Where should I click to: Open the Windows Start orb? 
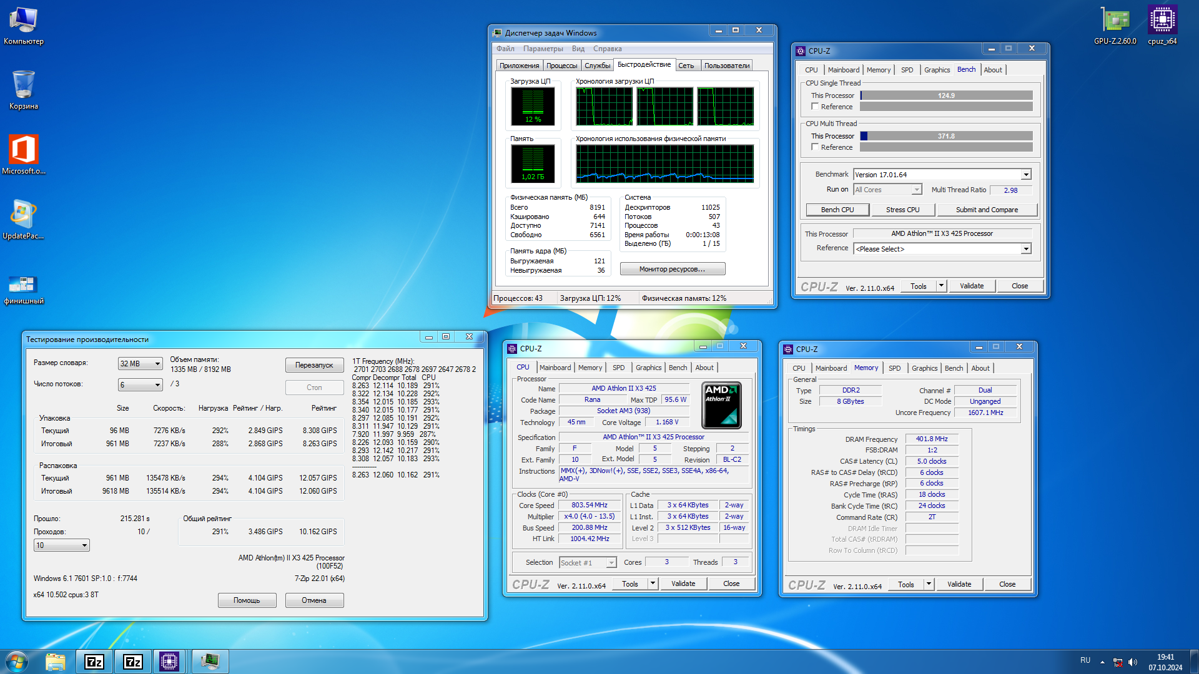point(17,662)
